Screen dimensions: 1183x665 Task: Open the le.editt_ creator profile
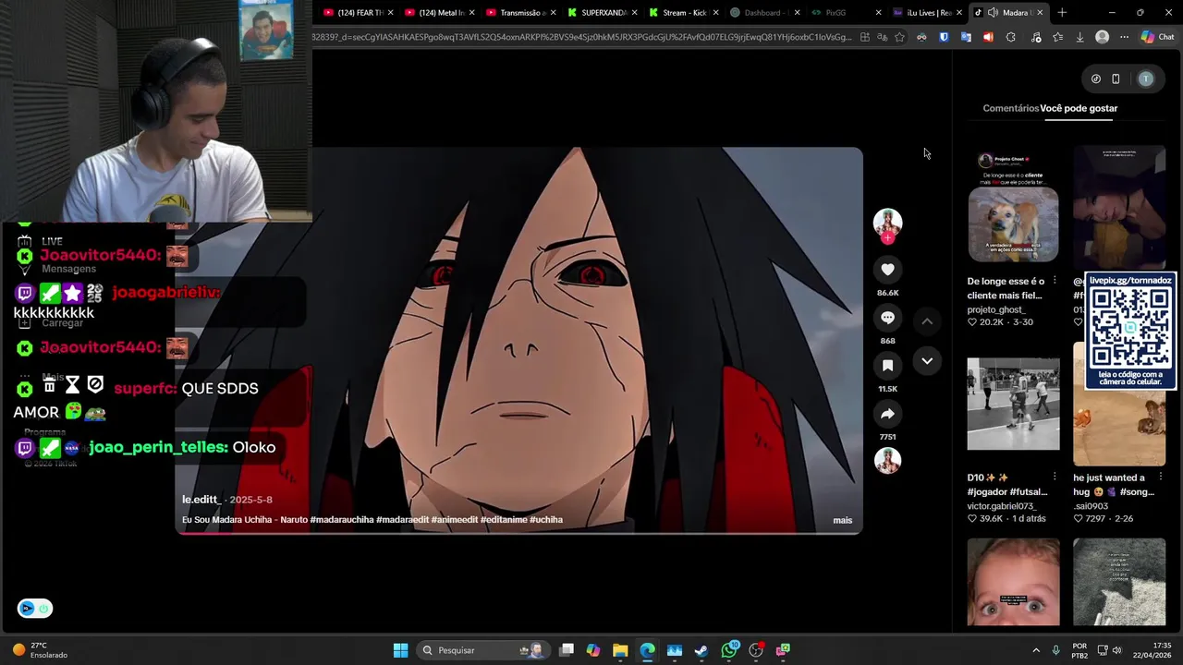click(x=201, y=500)
